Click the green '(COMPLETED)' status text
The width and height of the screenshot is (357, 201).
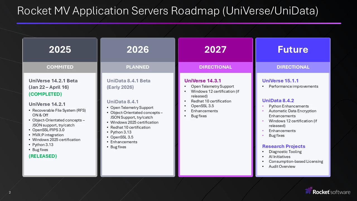point(45,94)
